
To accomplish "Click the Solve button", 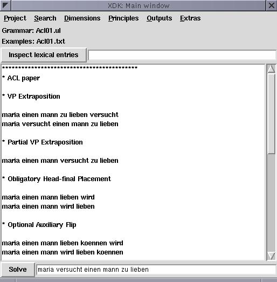I will pyautogui.click(x=18, y=269).
